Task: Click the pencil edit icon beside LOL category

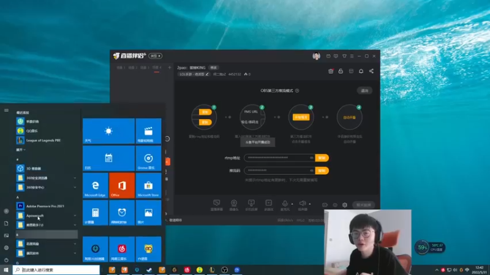Action: coord(207,74)
